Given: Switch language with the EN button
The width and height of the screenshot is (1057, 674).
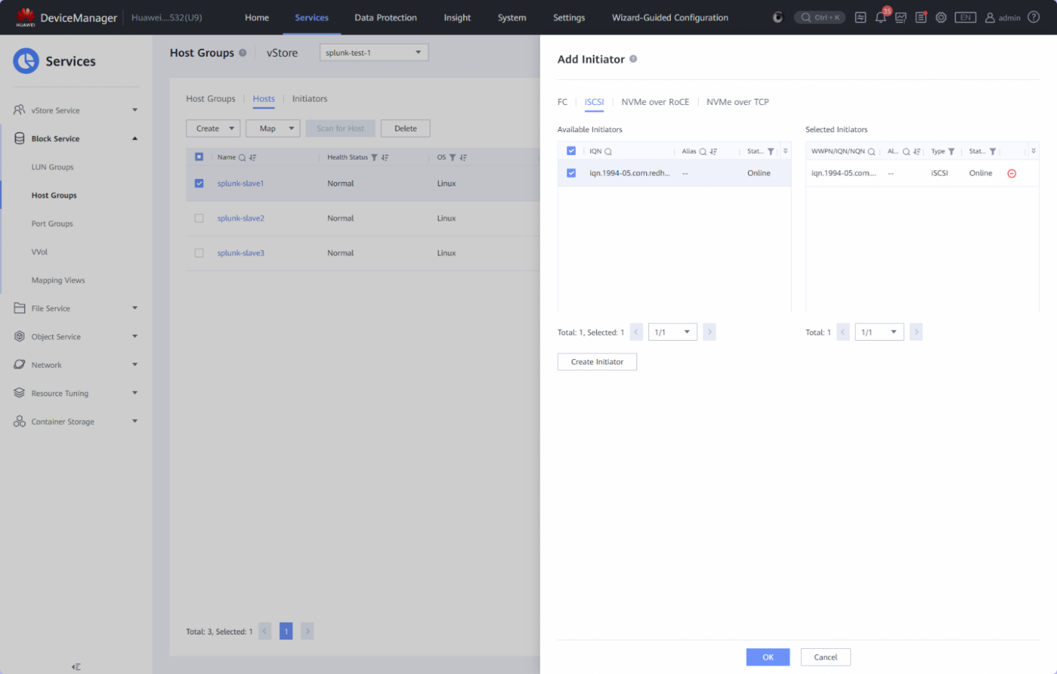Looking at the screenshot, I should (966, 18).
